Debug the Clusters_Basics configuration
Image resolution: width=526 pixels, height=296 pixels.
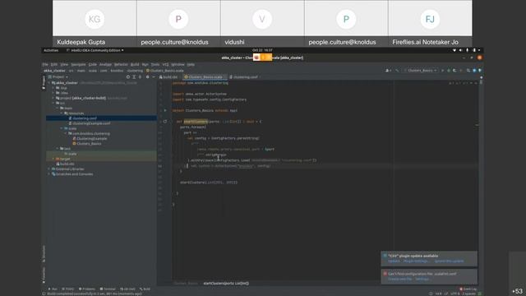coord(449,71)
